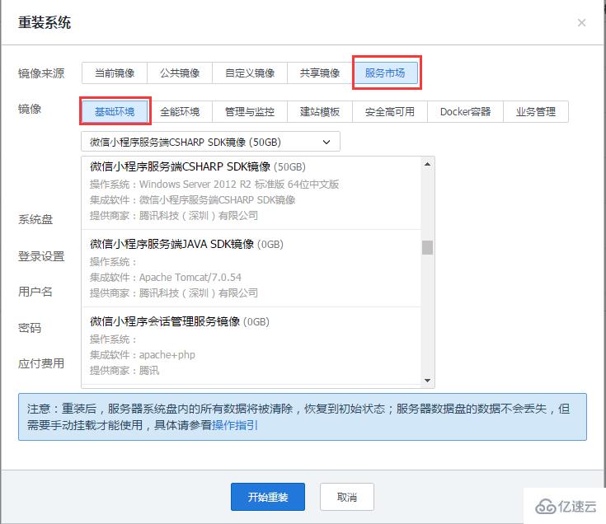Choose the Docker容器 category
Screen dimensions: 606x524
[465, 111]
